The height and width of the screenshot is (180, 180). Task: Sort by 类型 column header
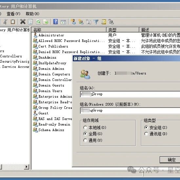pyautogui.click(x=123, y=30)
